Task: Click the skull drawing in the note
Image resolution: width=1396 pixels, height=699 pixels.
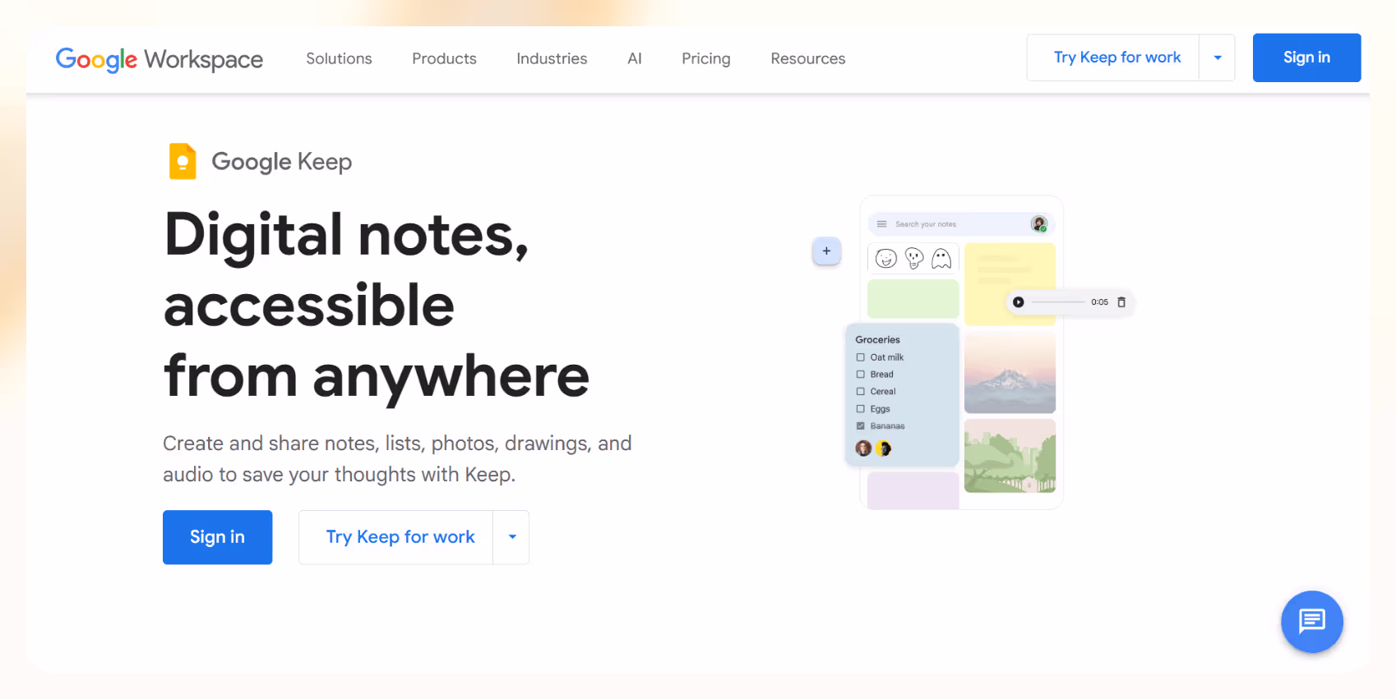Action: coord(914,259)
